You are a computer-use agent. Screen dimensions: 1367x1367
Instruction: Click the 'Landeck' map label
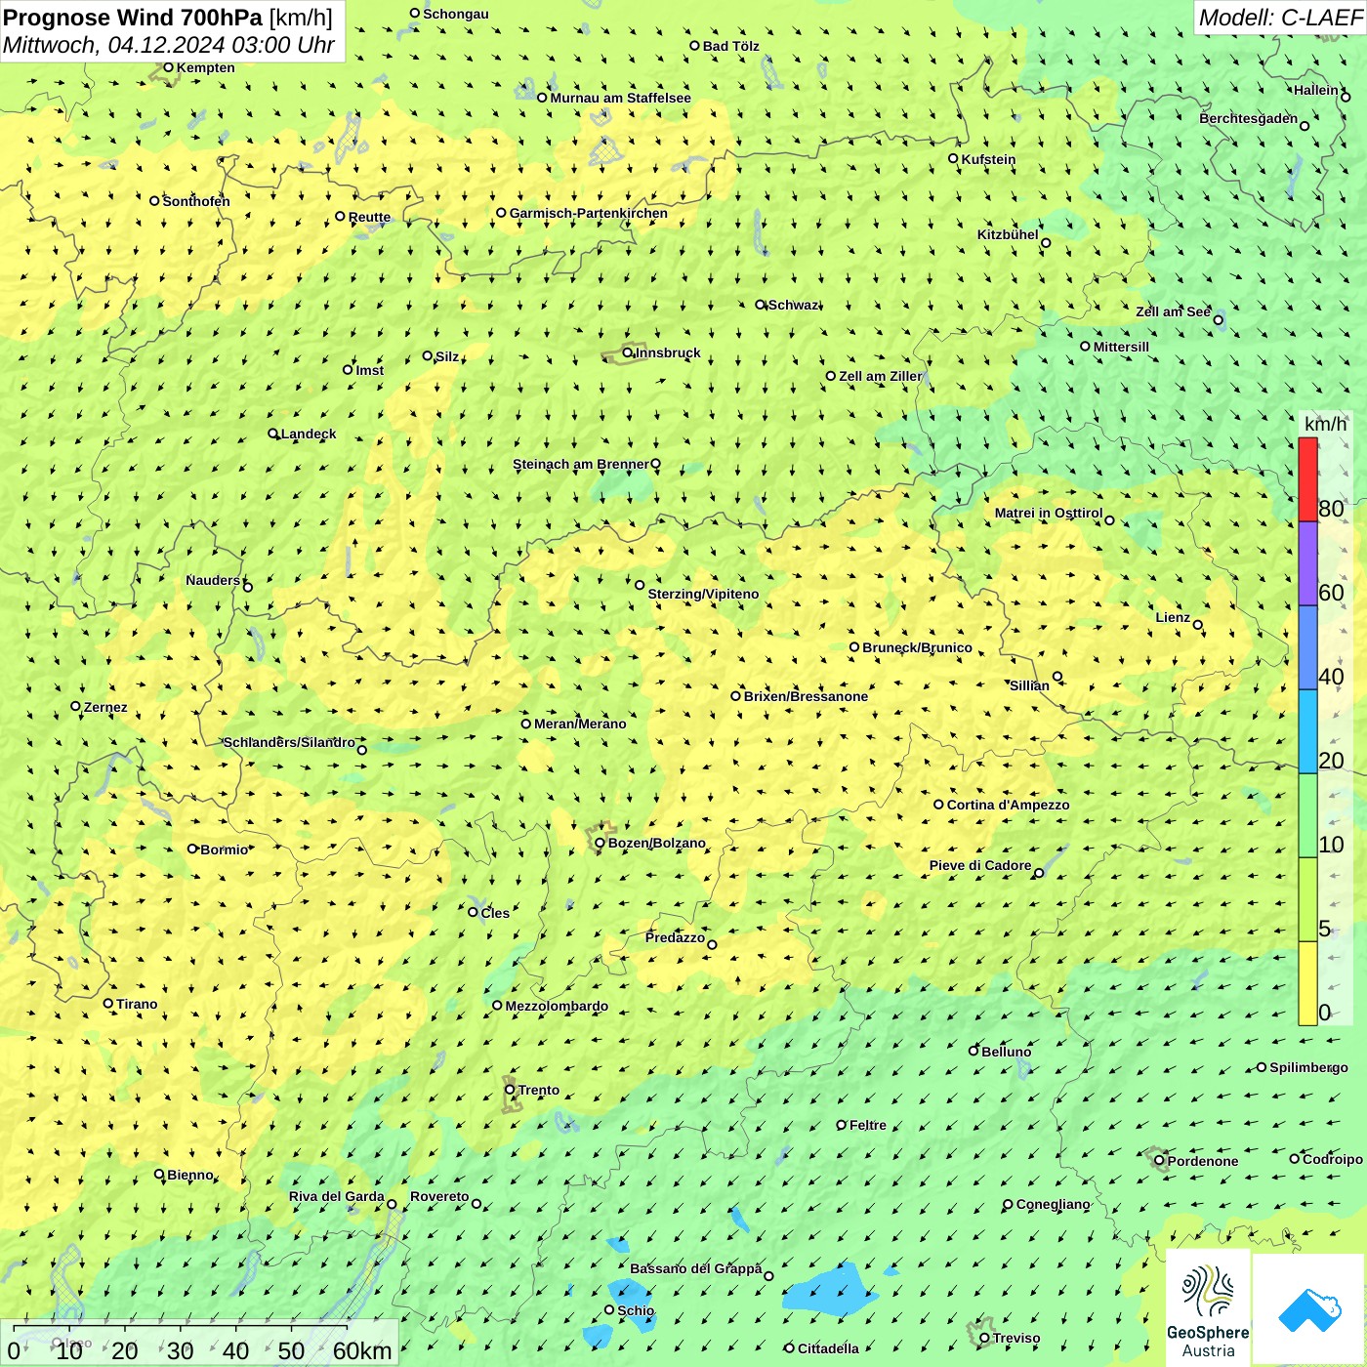309,434
